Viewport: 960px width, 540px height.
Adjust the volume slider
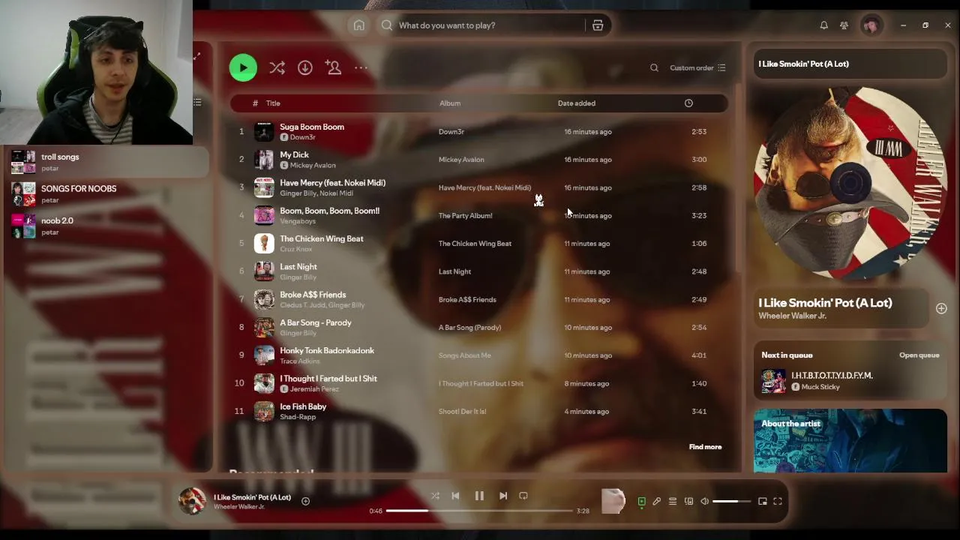point(731,502)
